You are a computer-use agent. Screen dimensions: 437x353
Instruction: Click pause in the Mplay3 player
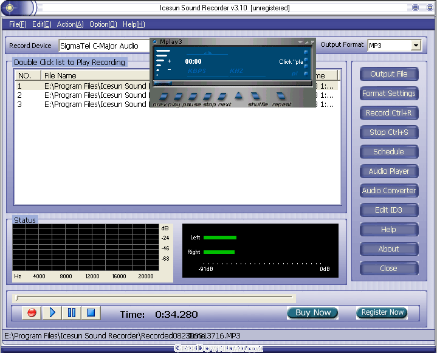192,97
